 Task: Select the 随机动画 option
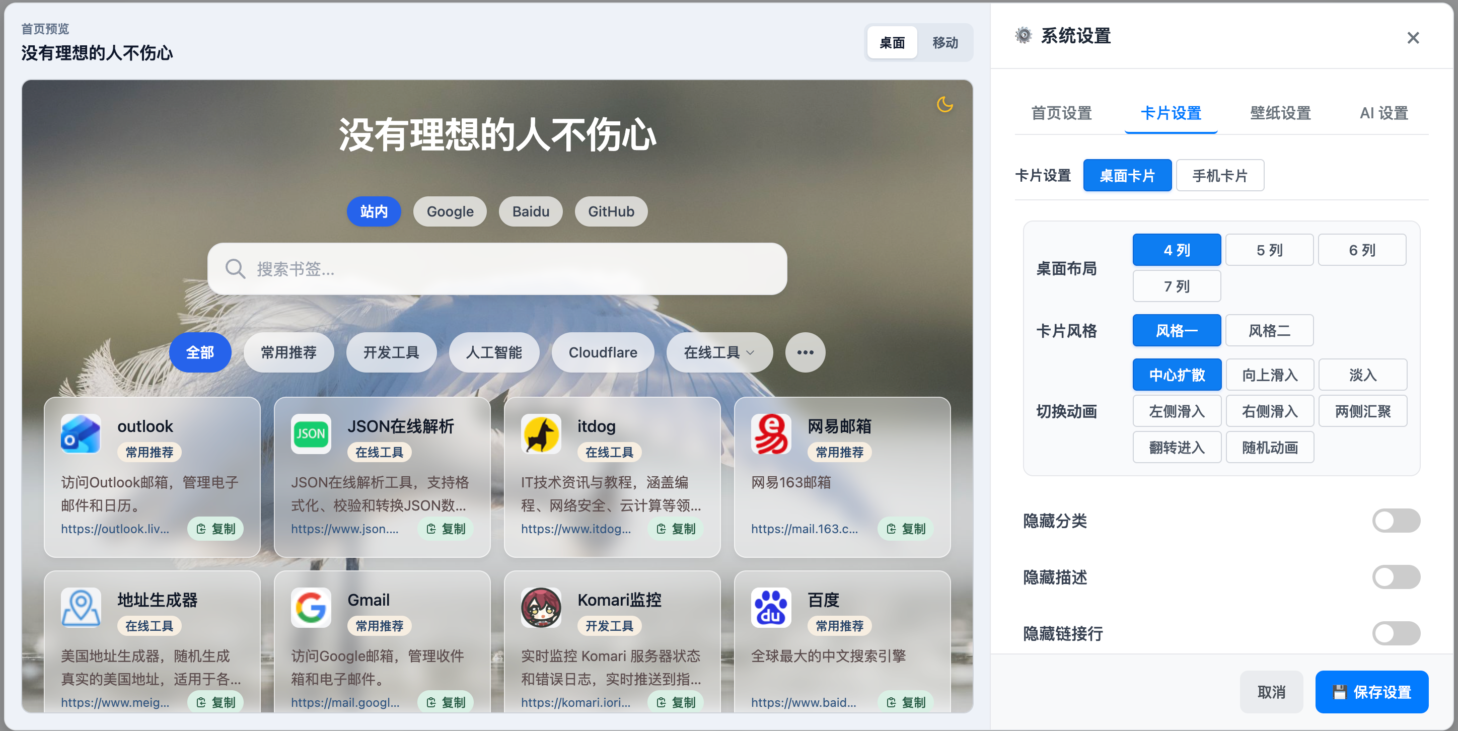click(1270, 448)
